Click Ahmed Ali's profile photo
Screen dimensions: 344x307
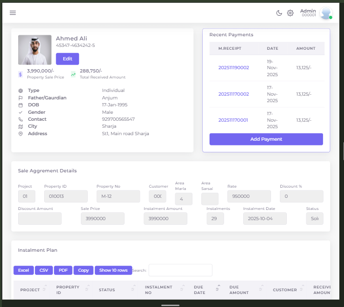pyautogui.click(x=35, y=50)
